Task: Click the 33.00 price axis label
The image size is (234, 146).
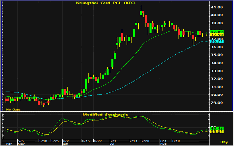Action: 217,71
